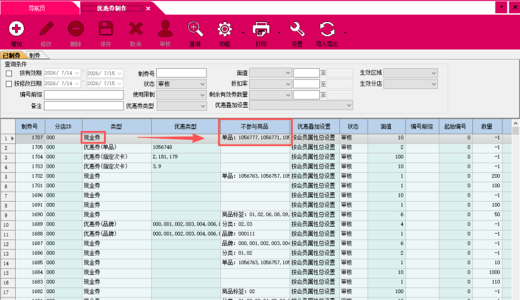Expand the arrow beside 打印
520x300 pixels.
point(279,33)
